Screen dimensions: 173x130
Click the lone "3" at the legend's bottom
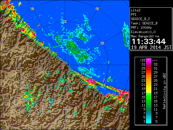click(144, 122)
